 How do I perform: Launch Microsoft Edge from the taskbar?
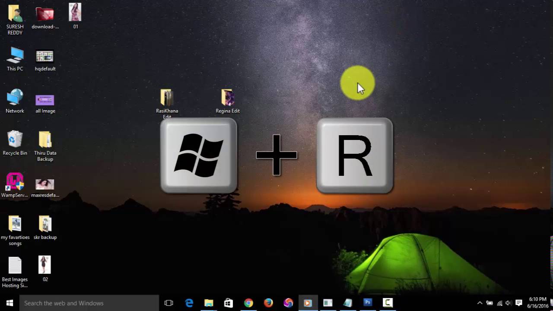point(189,303)
